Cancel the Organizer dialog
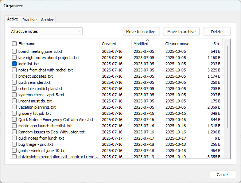This screenshot has height=183, width=241. (x=222, y=175)
